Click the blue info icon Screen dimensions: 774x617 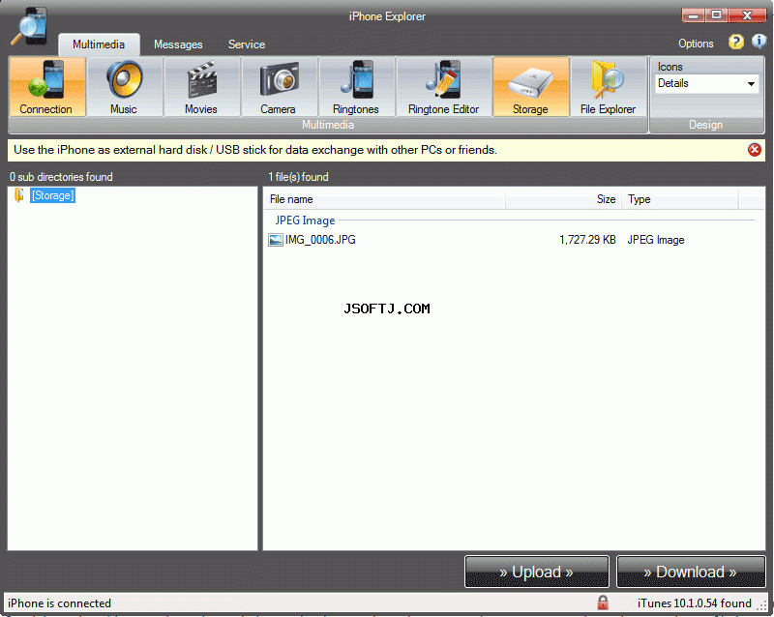759,42
